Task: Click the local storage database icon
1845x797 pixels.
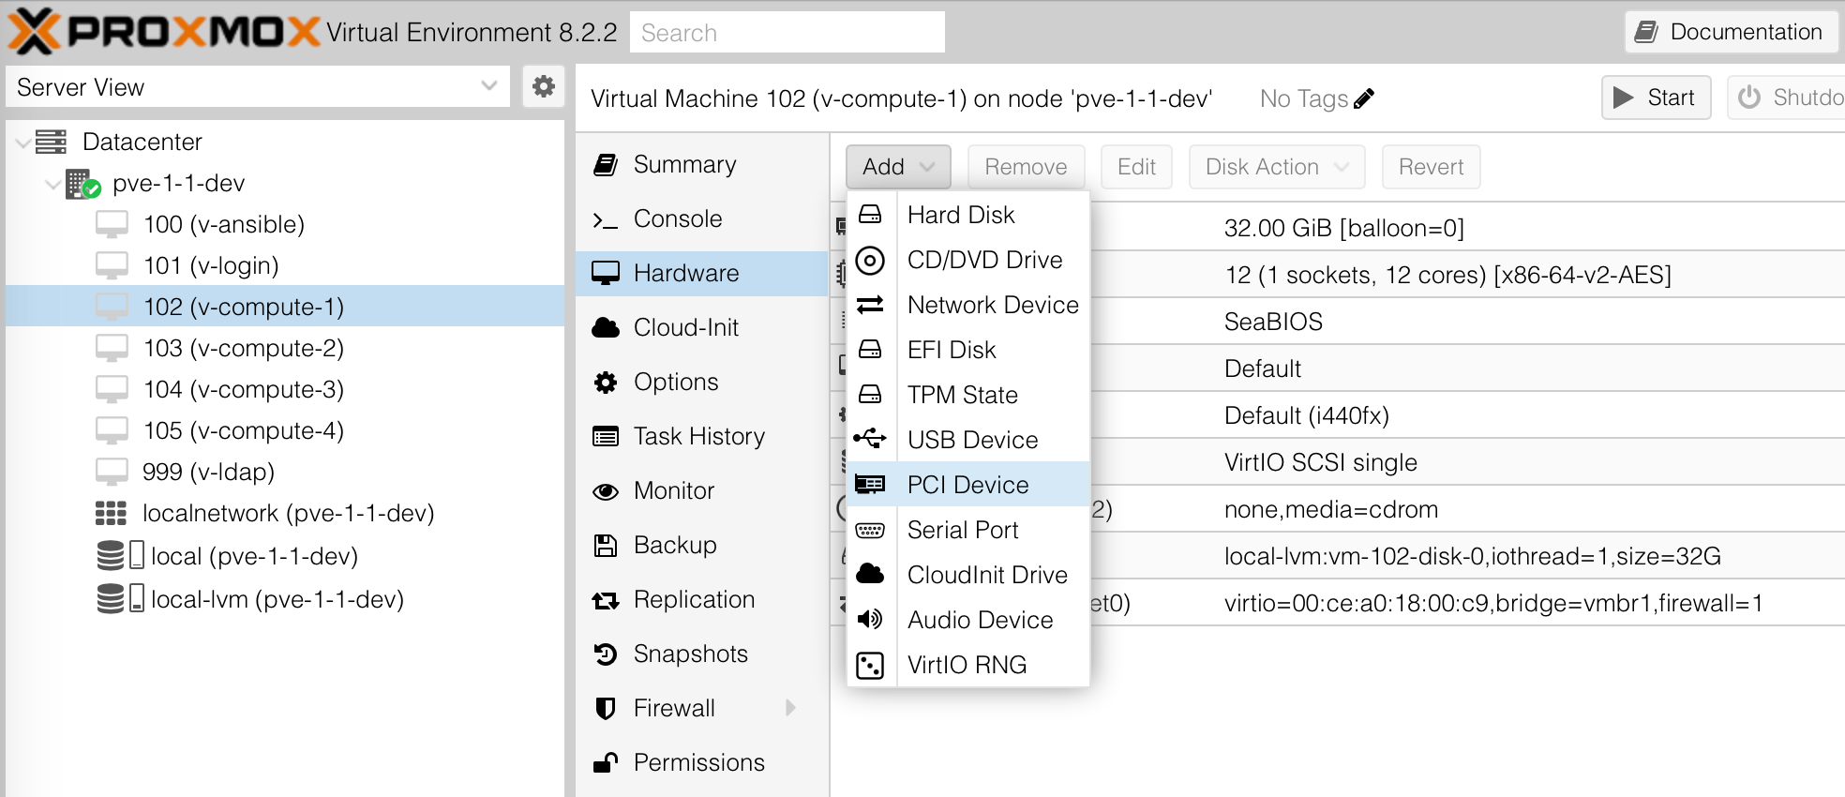Action: click(x=111, y=555)
